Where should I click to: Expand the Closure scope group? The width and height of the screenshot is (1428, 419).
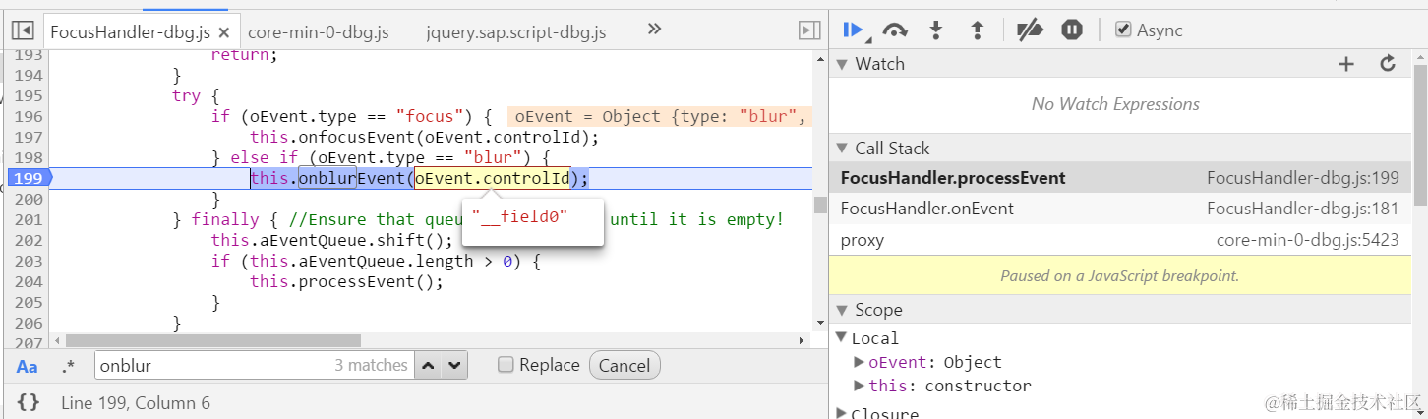842,413
